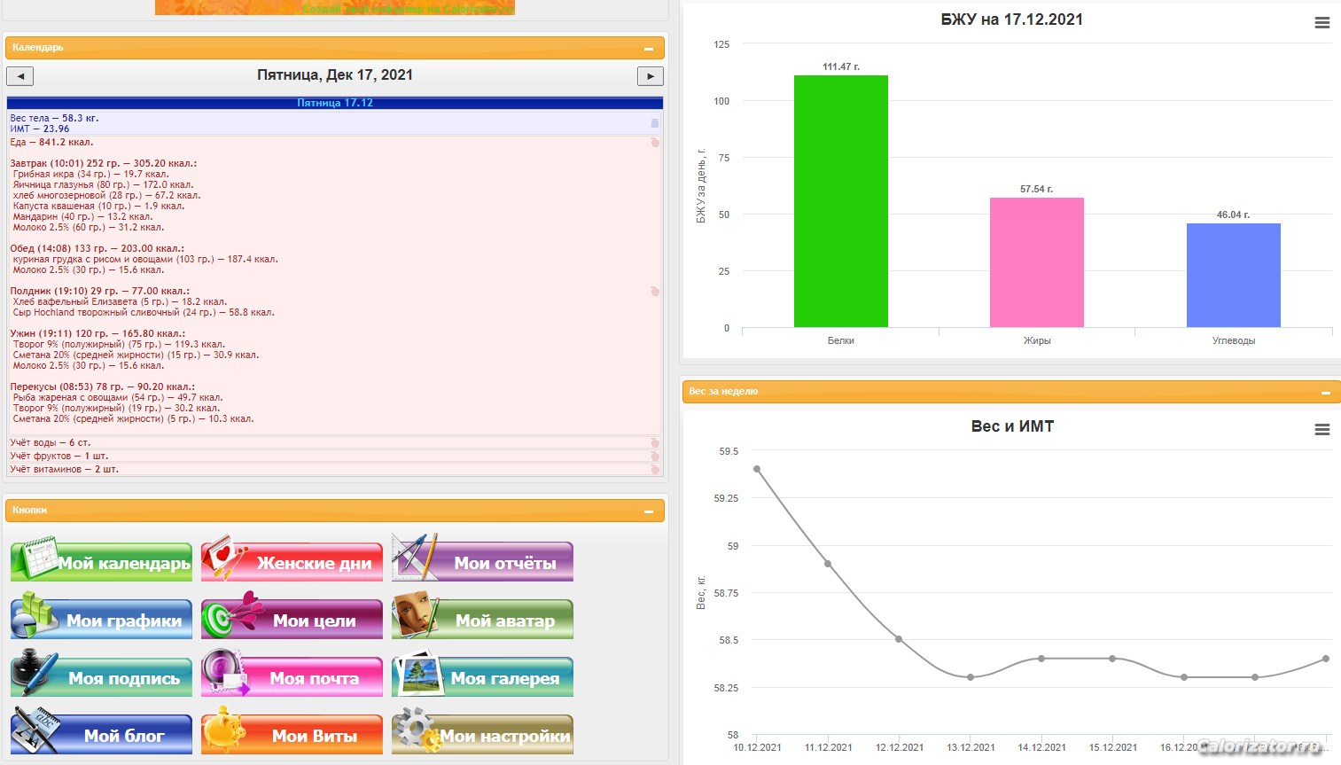Click the БЖУ на 17.12.2021 chart title

[1011, 20]
